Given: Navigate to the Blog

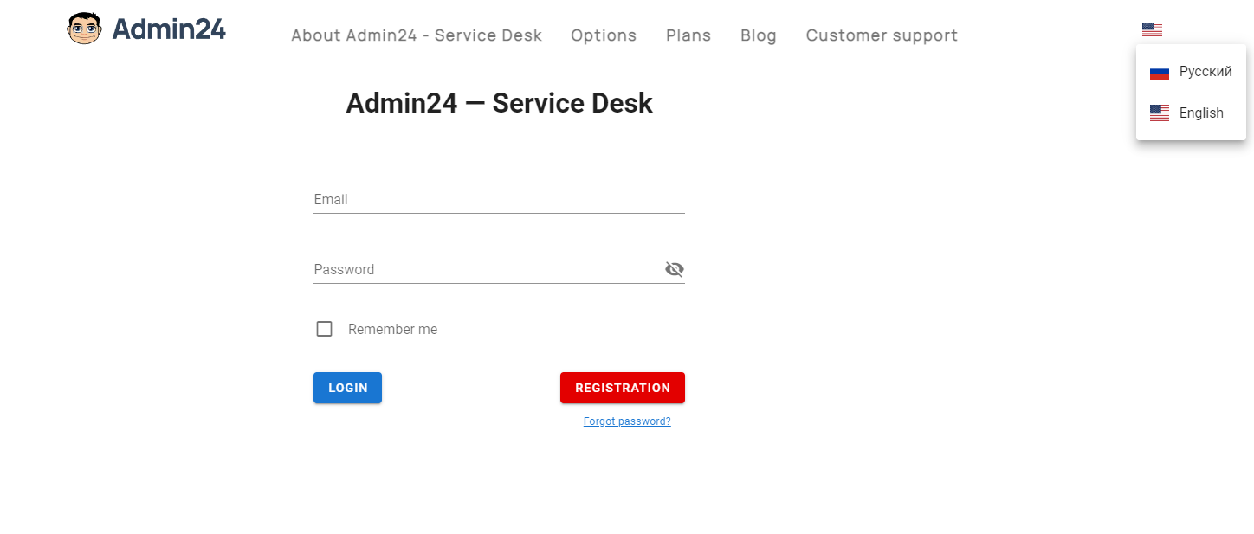Looking at the screenshot, I should (759, 35).
